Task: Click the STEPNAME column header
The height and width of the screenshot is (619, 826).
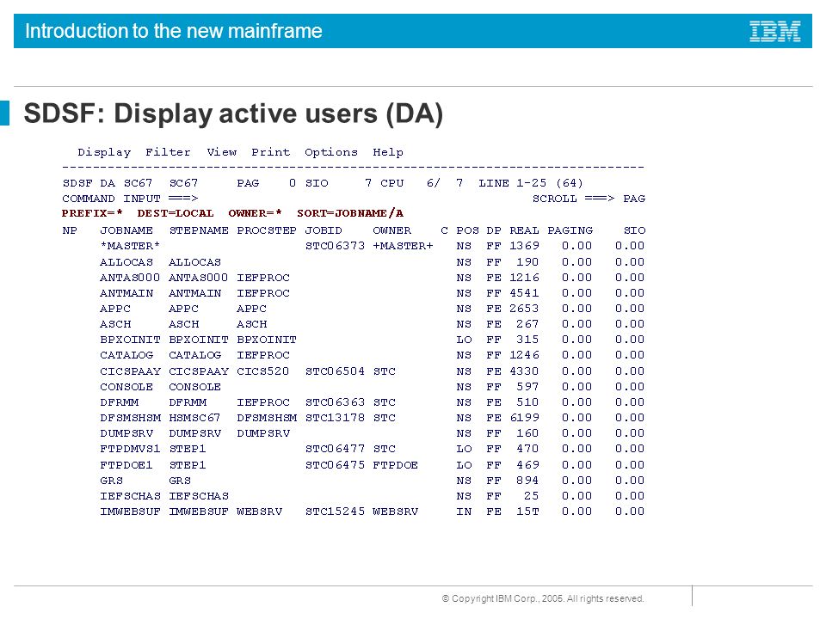Action: [x=199, y=230]
